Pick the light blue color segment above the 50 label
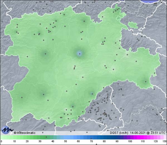 coord(65,137)
